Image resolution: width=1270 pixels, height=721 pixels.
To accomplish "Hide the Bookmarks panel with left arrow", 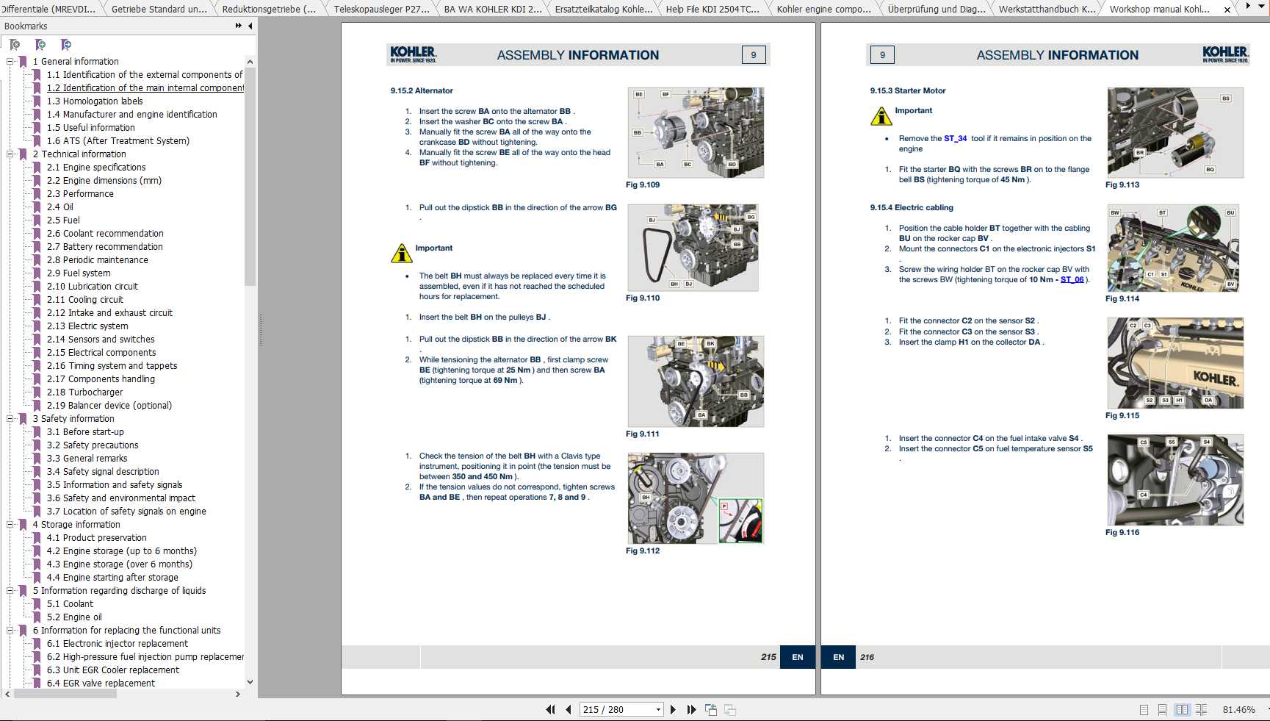I will point(250,26).
